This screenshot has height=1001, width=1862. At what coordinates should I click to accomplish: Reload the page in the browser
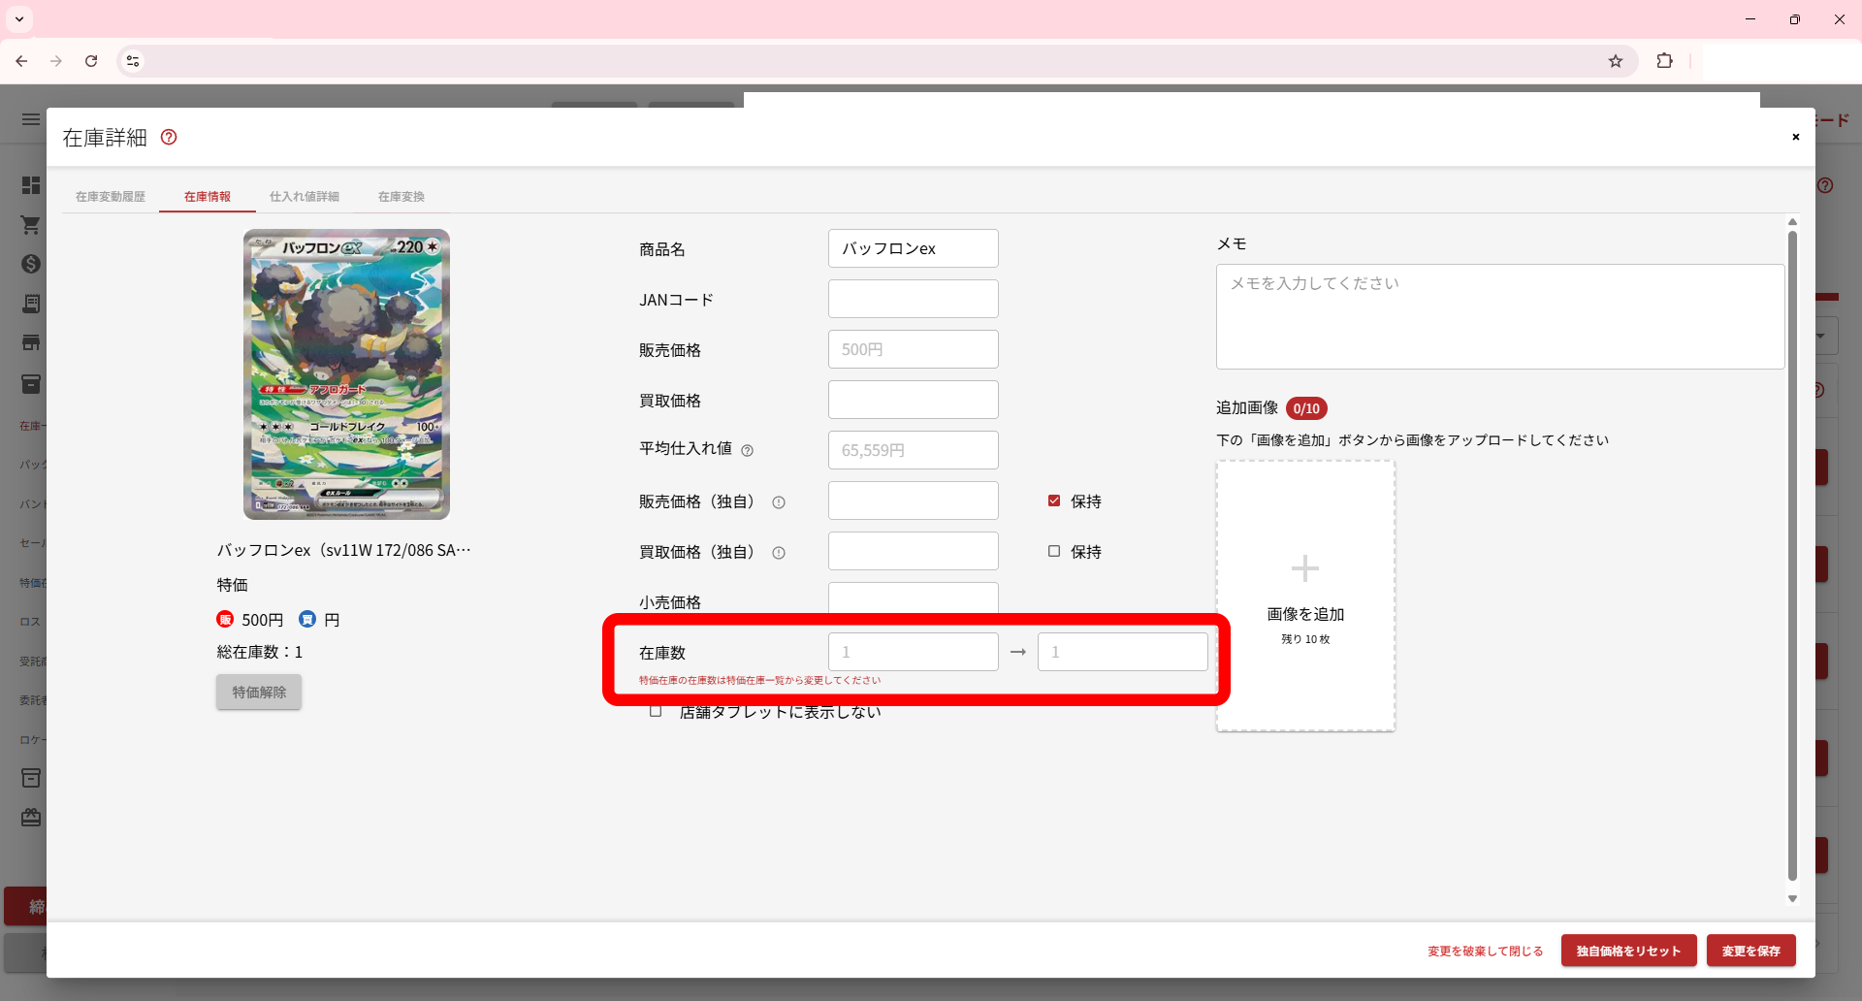pos(91,61)
